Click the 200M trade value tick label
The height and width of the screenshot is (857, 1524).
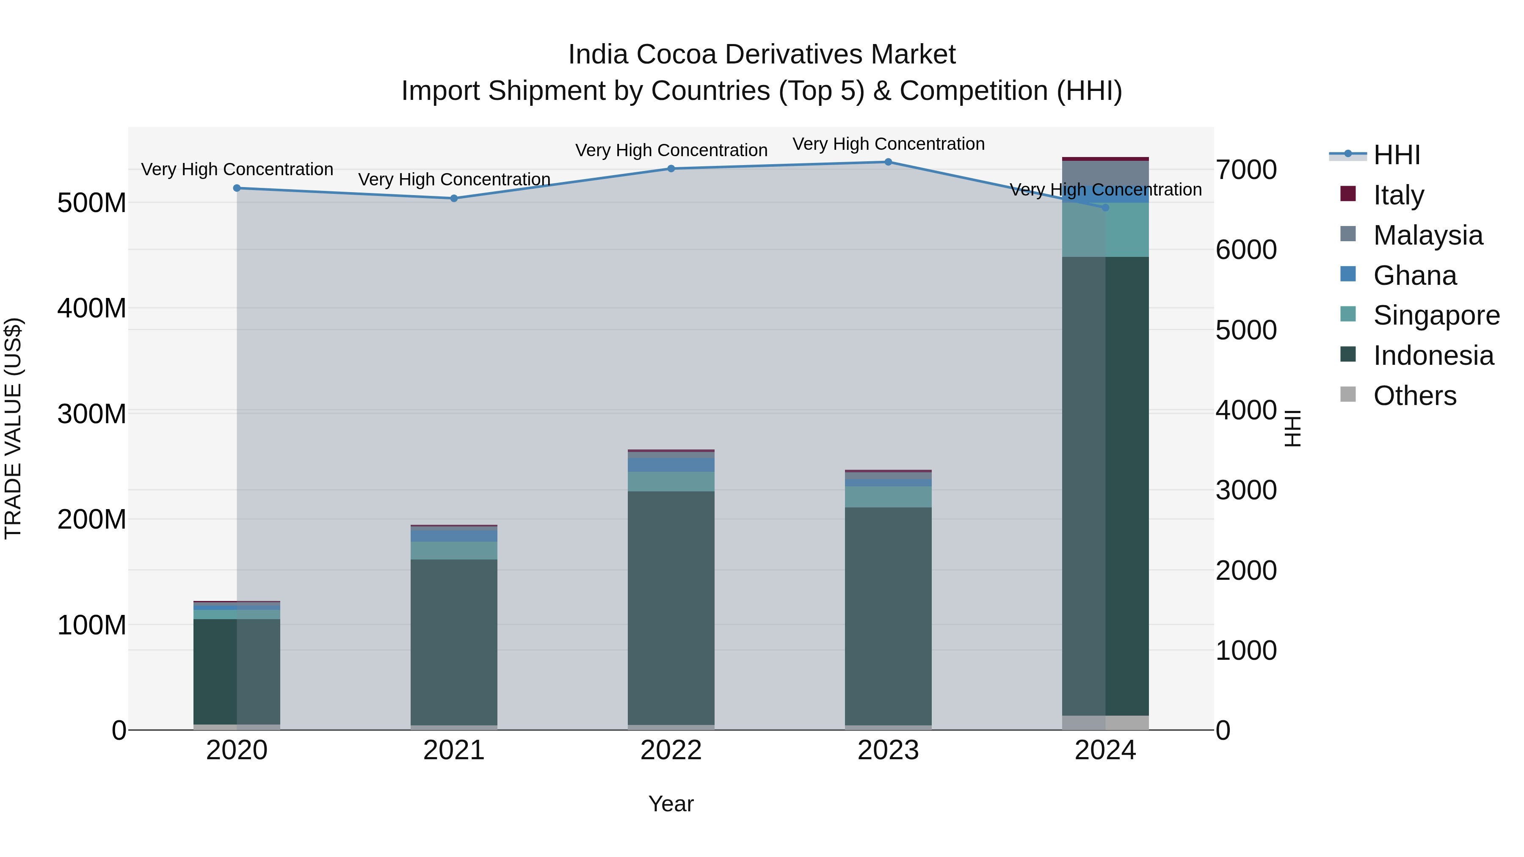pyautogui.click(x=92, y=519)
